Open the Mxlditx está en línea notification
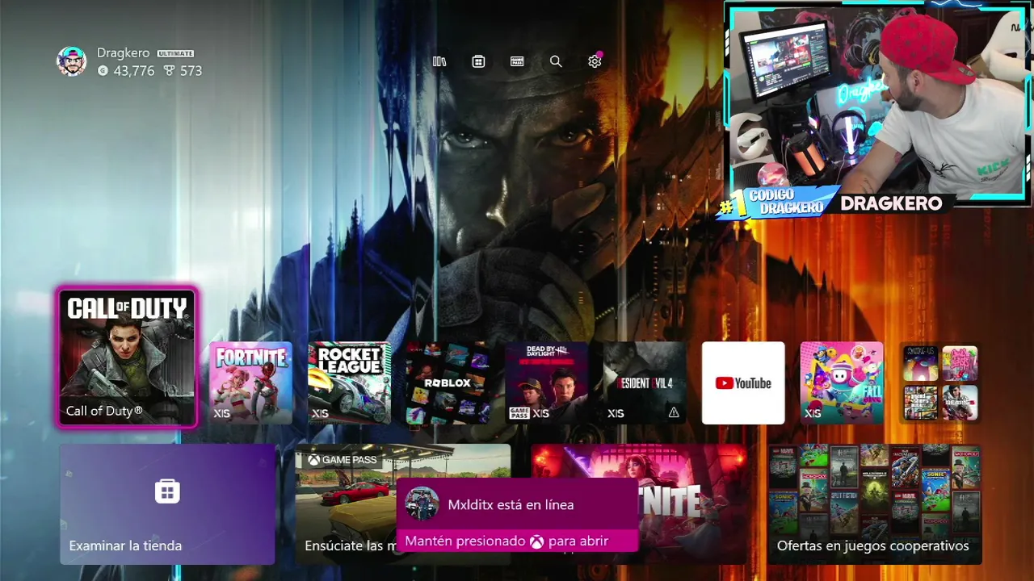Viewport: 1034px width, 581px height. click(517, 516)
